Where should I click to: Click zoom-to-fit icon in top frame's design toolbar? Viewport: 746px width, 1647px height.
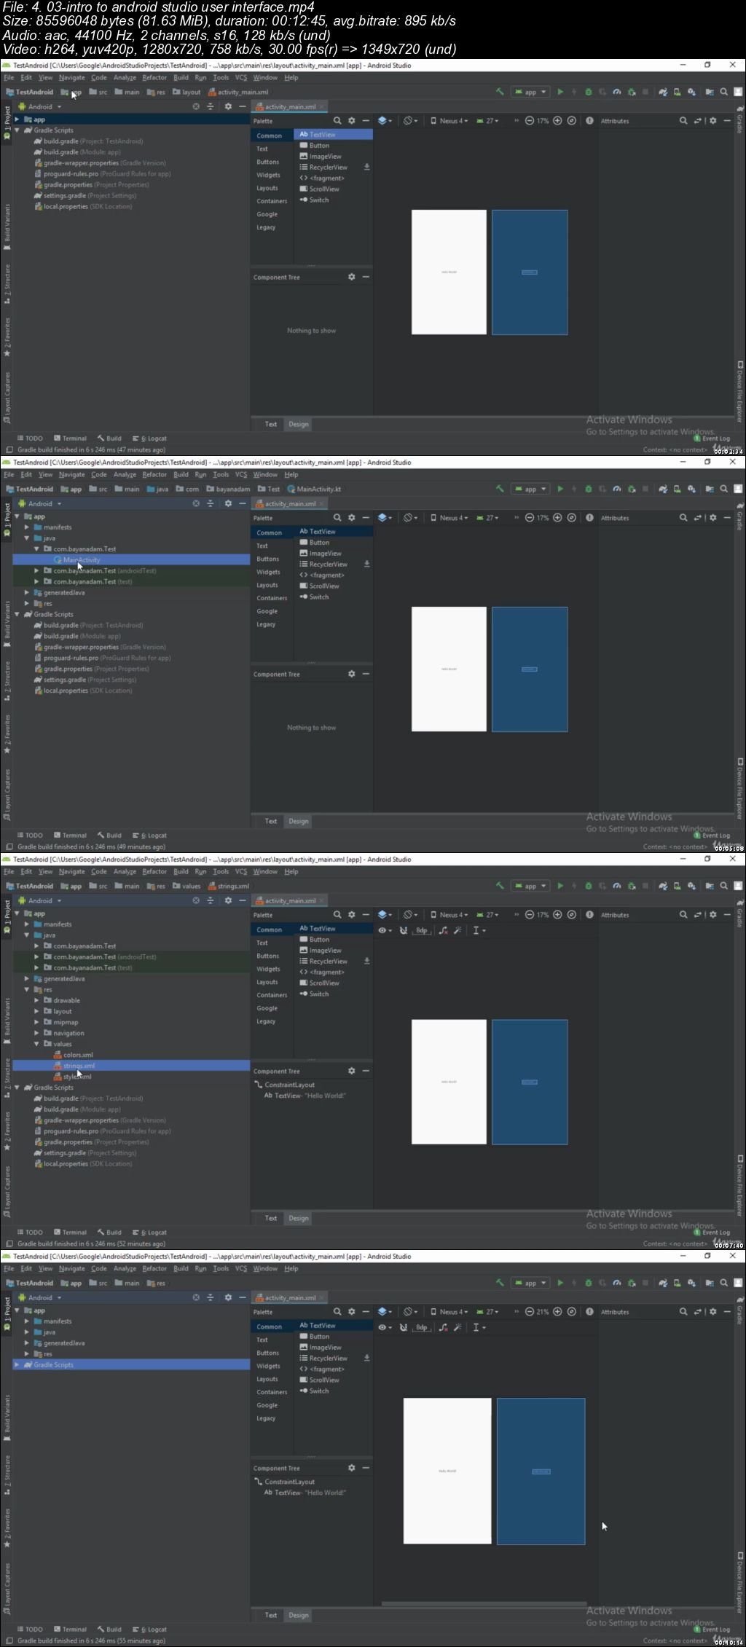point(572,120)
